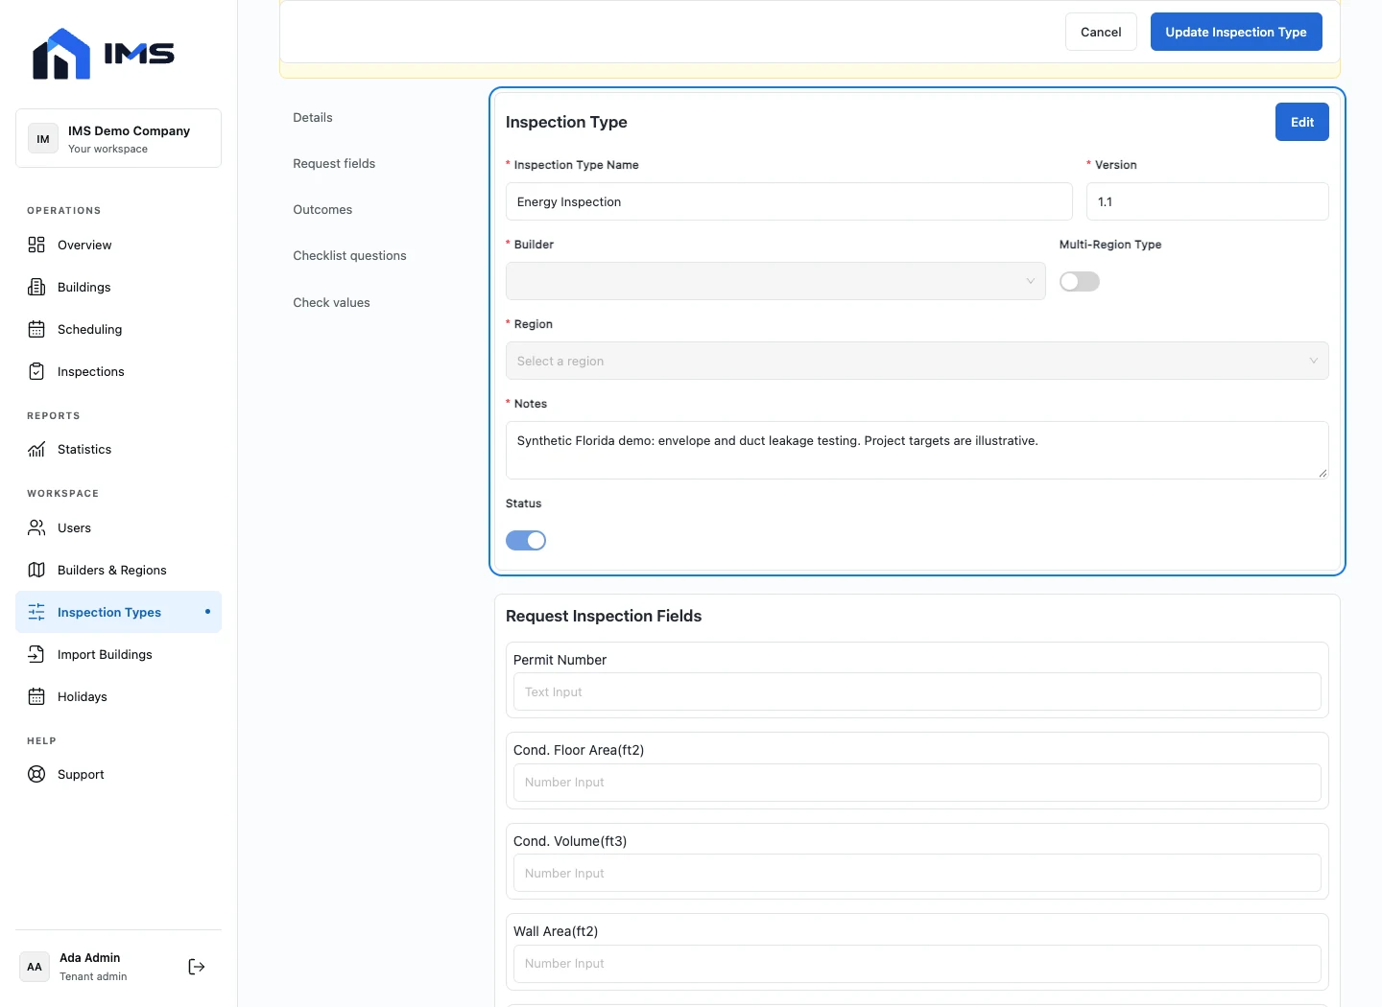Open the Select a region dropdown
Screen dimensions: 1382x1007
(x=917, y=361)
